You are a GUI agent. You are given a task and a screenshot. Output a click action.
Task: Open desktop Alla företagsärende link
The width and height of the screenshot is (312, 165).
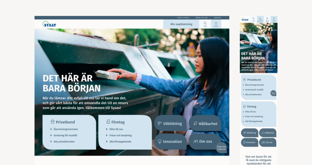coord(120,142)
